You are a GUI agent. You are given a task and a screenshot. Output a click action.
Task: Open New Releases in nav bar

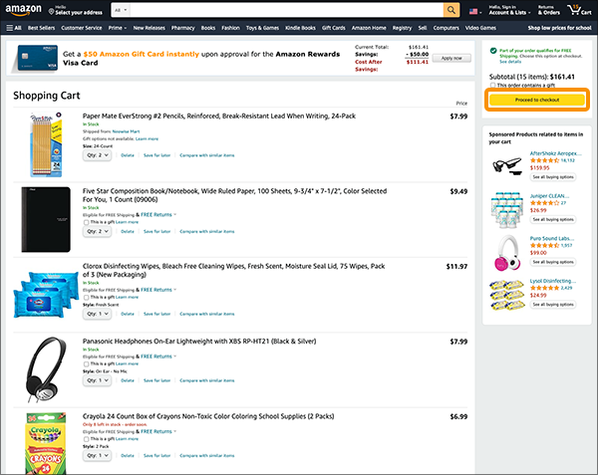pos(149,28)
